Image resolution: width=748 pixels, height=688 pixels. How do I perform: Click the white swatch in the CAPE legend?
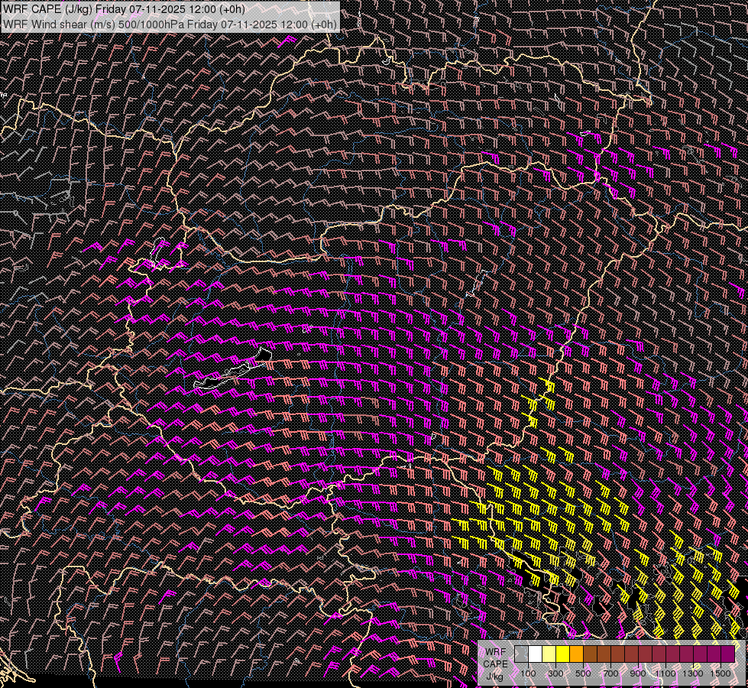[x=535, y=654]
